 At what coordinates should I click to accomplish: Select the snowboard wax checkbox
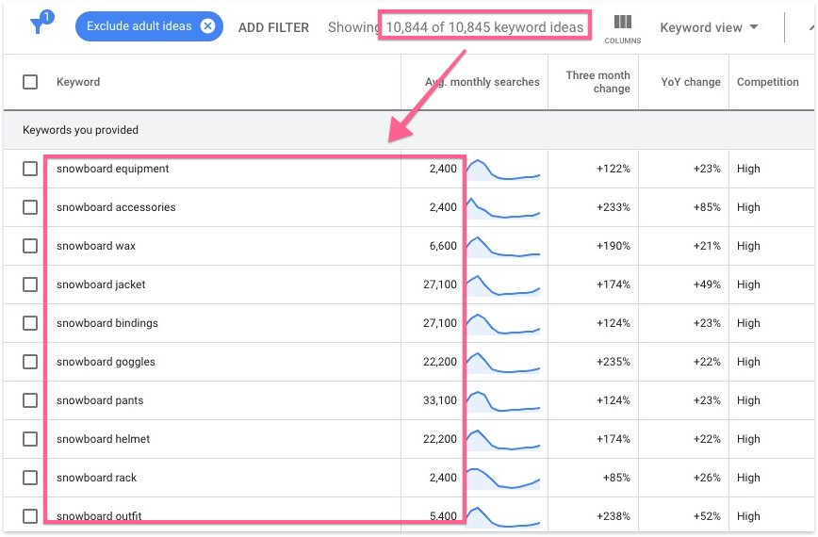click(x=30, y=246)
